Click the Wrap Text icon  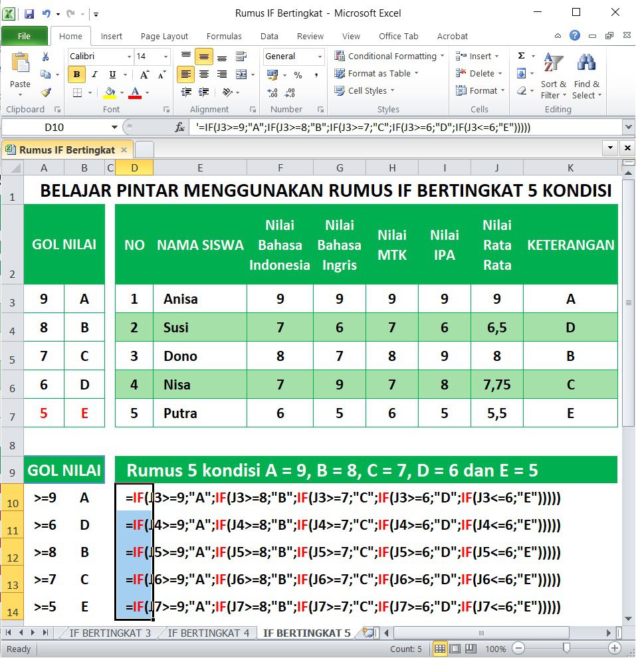(x=241, y=56)
